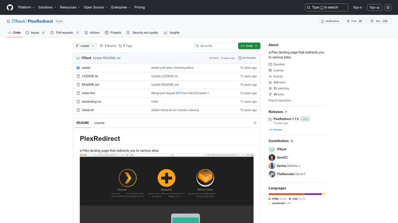Click Report repository
The image size is (398, 223).
280,101
